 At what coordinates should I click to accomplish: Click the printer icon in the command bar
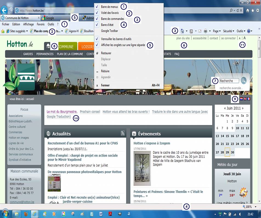(206, 31)
